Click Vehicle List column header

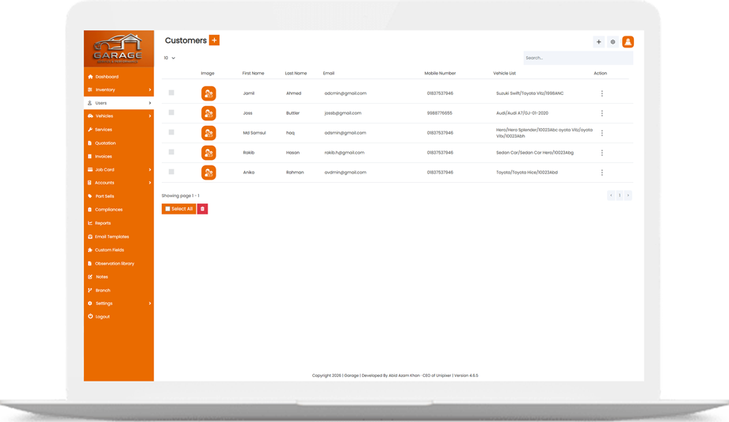pyautogui.click(x=505, y=74)
